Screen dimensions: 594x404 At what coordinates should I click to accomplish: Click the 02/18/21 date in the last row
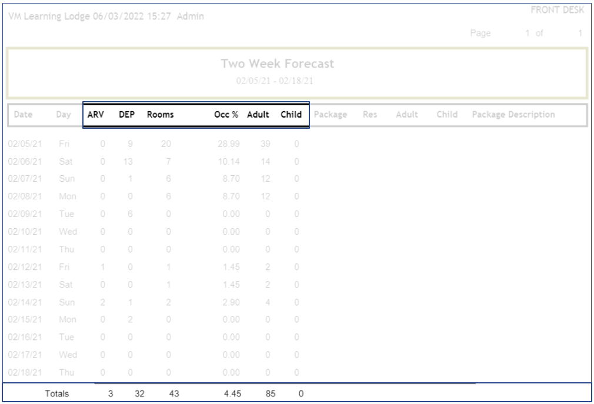24,372
